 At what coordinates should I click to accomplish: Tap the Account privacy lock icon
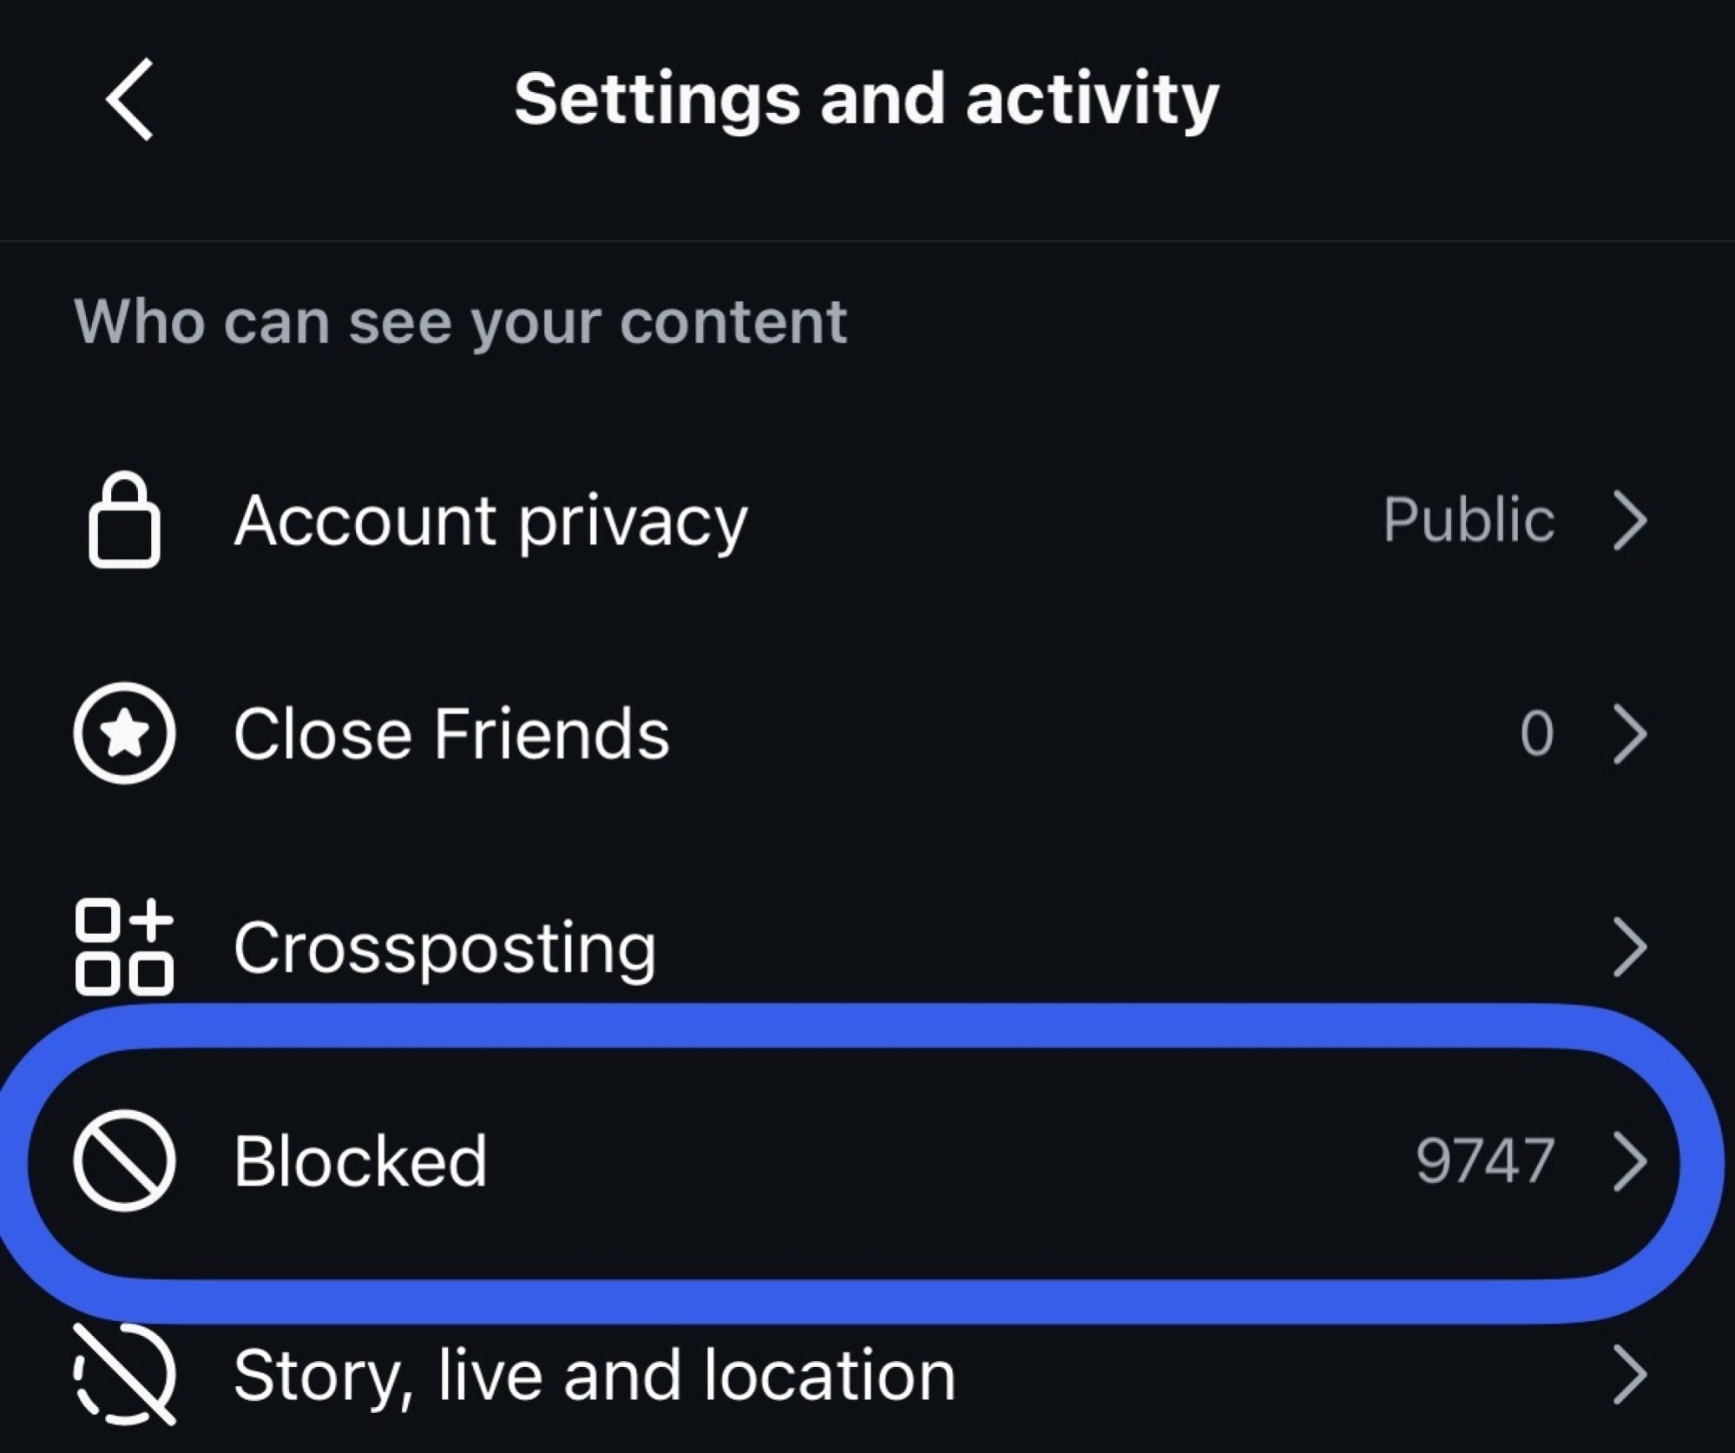point(124,520)
